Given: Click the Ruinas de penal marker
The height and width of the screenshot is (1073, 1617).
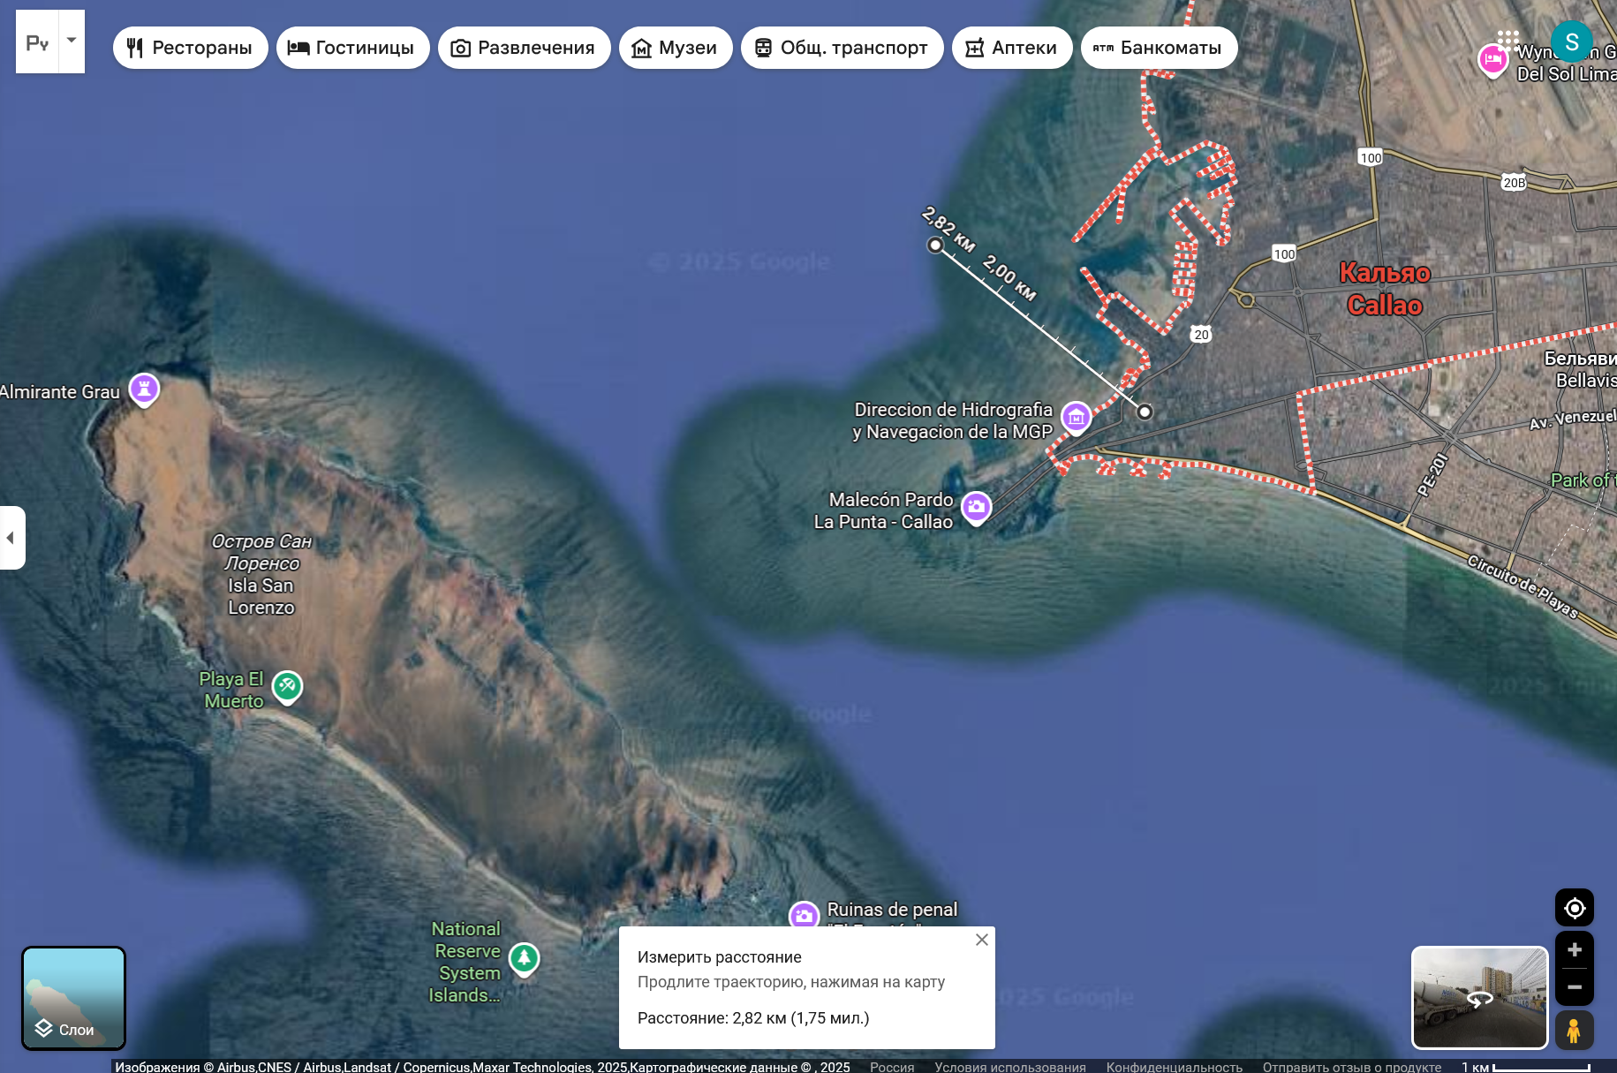Looking at the screenshot, I should (804, 915).
